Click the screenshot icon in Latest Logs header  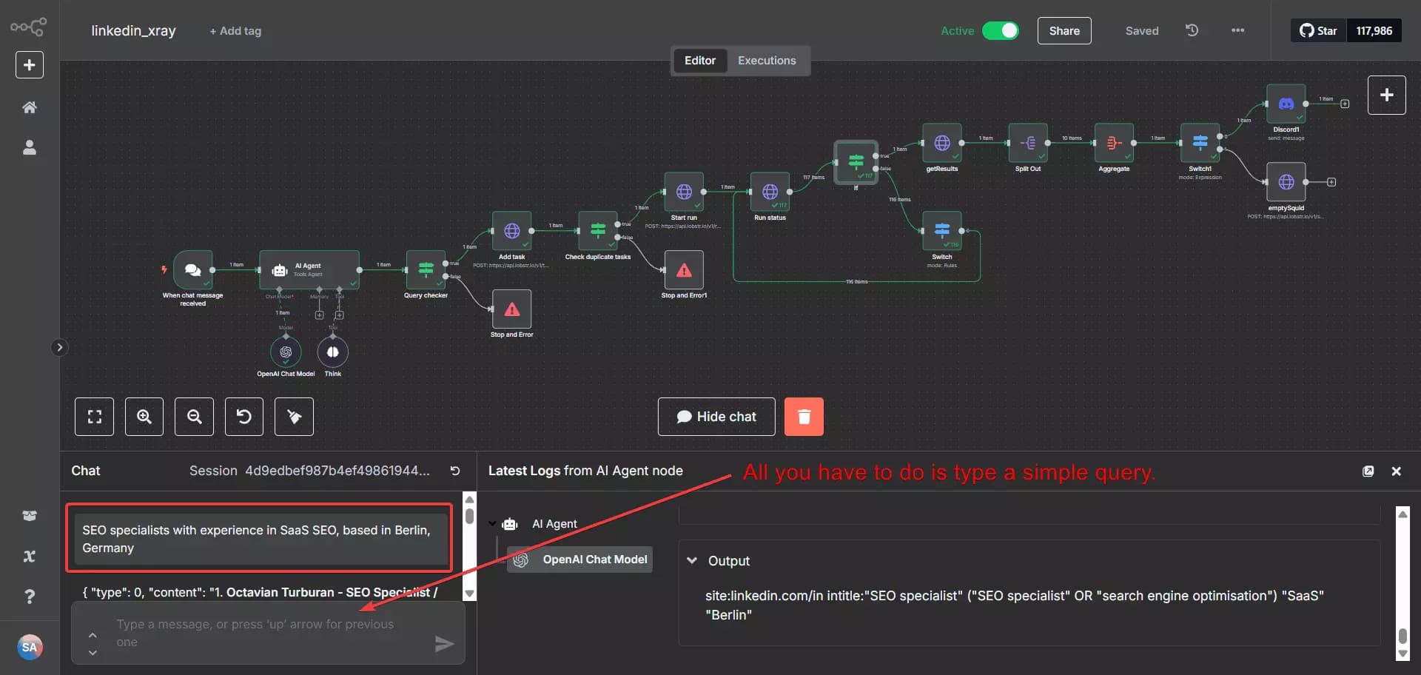click(1368, 471)
